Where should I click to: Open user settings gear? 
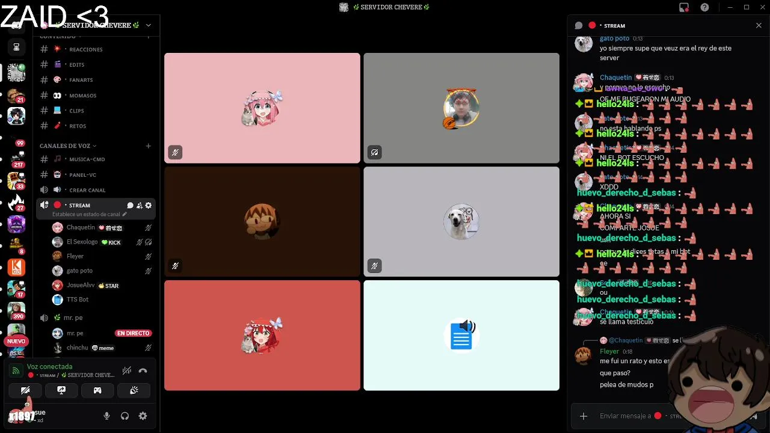click(143, 416)
